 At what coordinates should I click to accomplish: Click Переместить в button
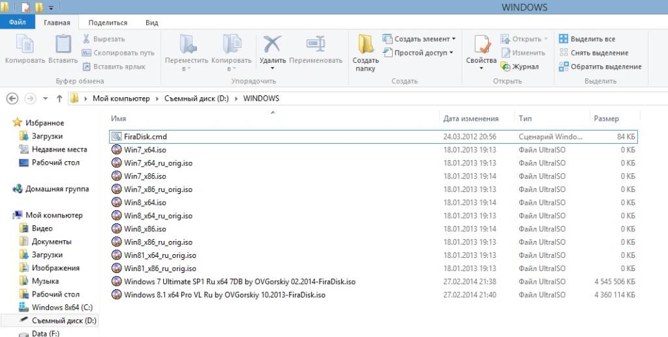click(x=187, y=54)
